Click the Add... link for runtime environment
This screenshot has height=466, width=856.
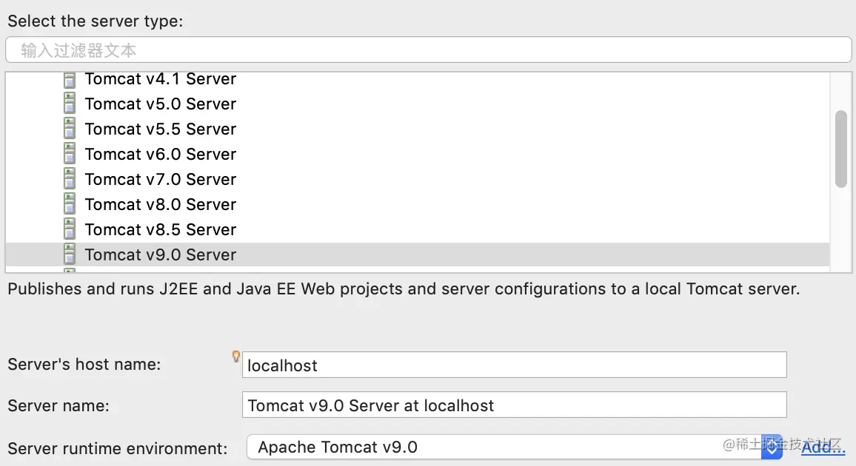coord(822,447)
